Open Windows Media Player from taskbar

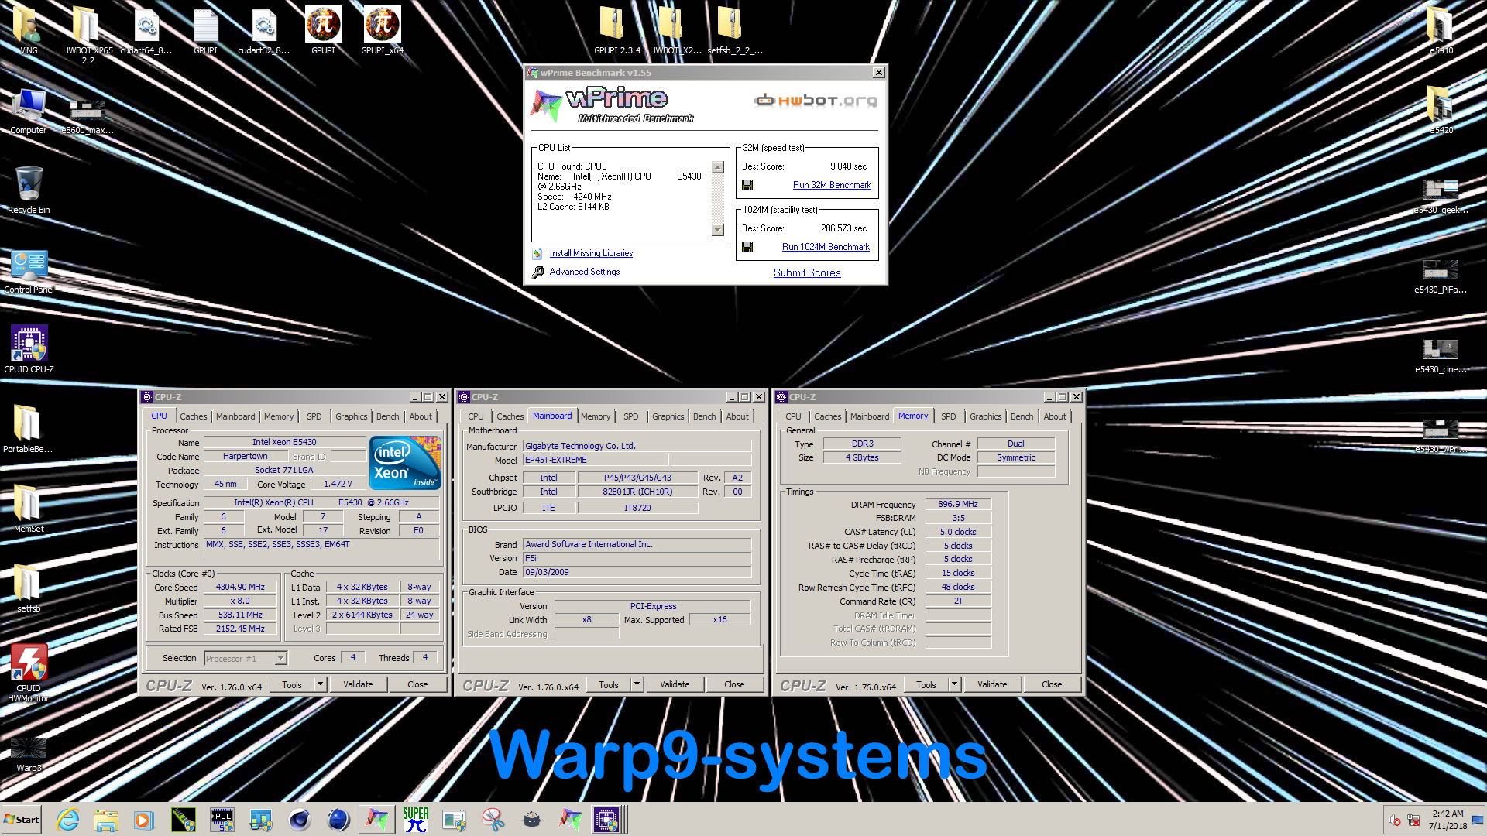coord(144,820)
